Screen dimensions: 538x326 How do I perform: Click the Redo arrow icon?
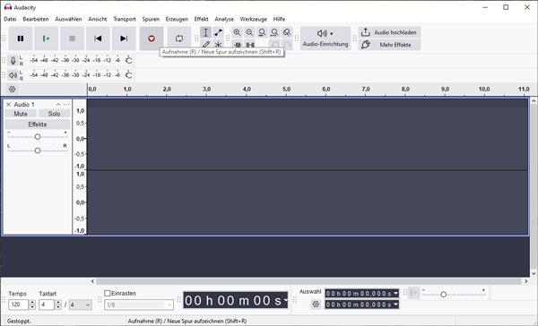click(x=288, y=45)
